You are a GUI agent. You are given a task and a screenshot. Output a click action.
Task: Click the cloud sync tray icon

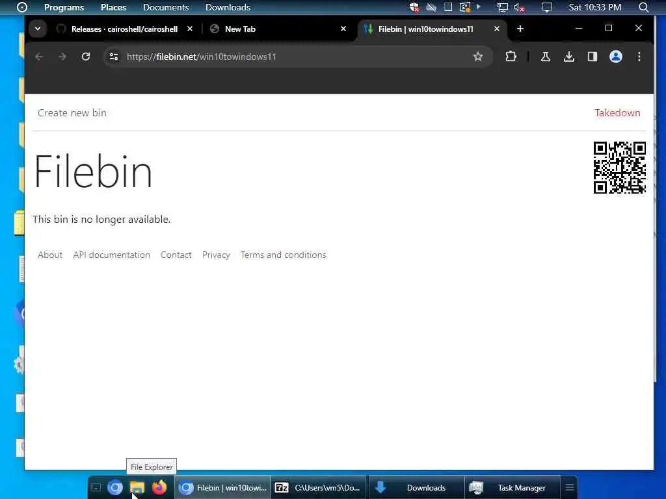point(431,7)
